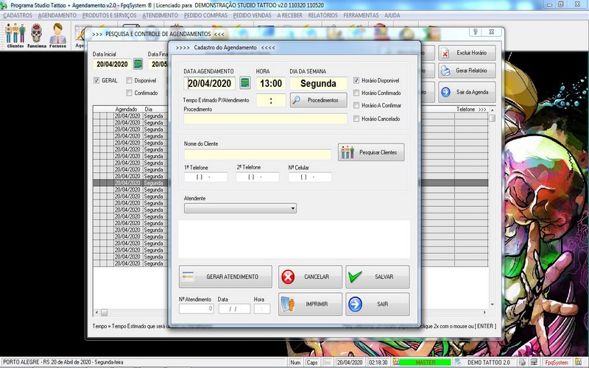Click the FpqSystem status bar item

point(557,362)
